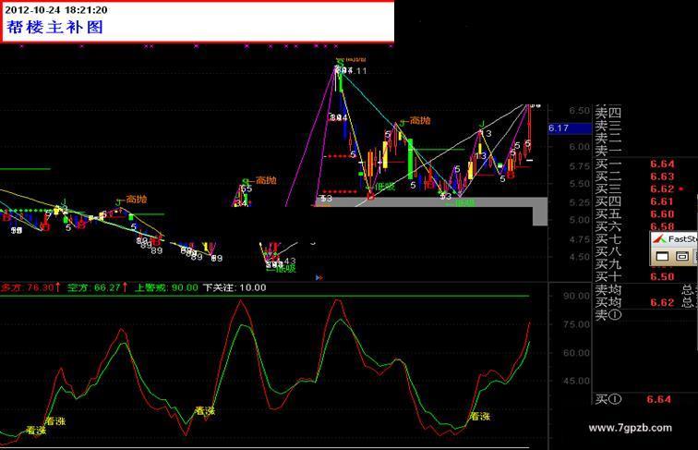Click the 5.25 tick on the price axis
The height and width of the screenshot is (450, 698).
[580, 202]
